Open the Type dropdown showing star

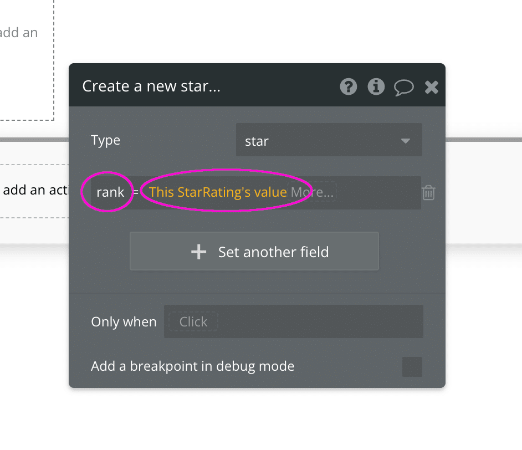pyautogui.click(x=329, y=140)
